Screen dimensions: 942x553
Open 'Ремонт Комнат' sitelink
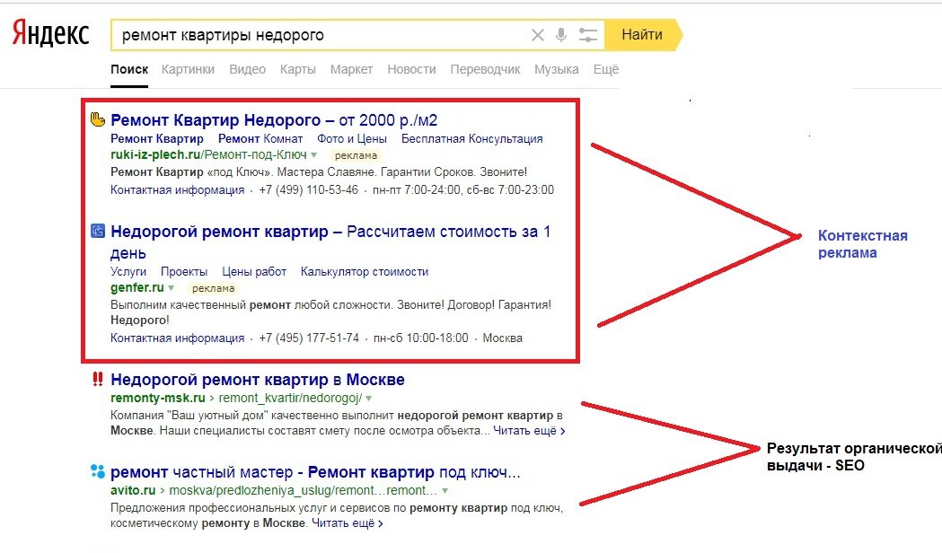pos(260,139)
